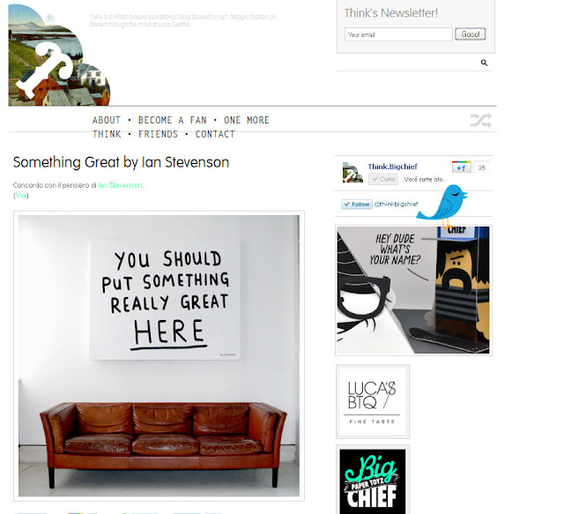Click the Think cloud logo in header

pyautogui.click(x=59, y=55)
